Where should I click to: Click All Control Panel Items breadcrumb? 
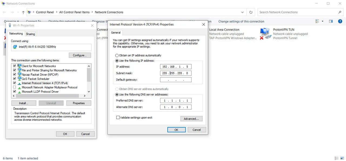pyautogui.click(x=74, y=12)
